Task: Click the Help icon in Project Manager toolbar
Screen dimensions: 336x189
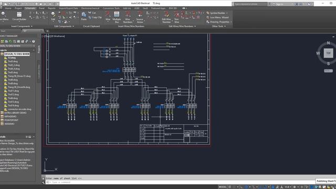Action: coord(34,41)
